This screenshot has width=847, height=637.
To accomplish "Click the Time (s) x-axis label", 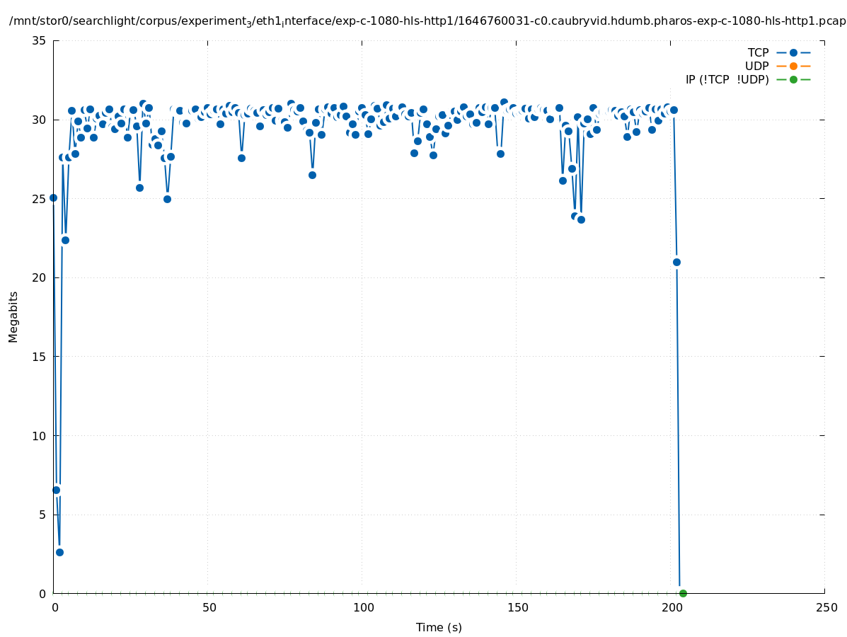I will click(439, 627).
